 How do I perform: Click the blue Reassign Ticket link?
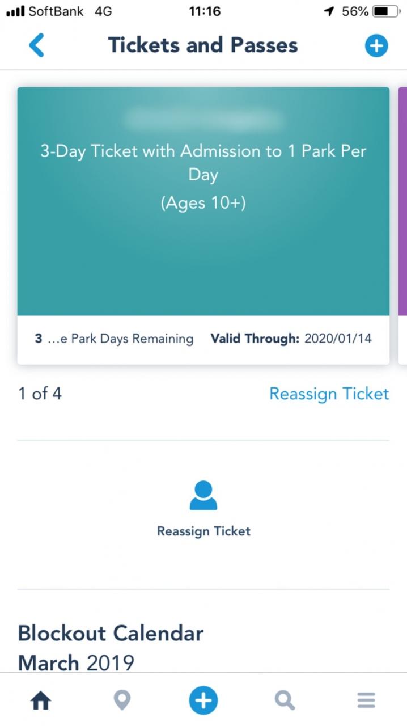pos(329,394)
